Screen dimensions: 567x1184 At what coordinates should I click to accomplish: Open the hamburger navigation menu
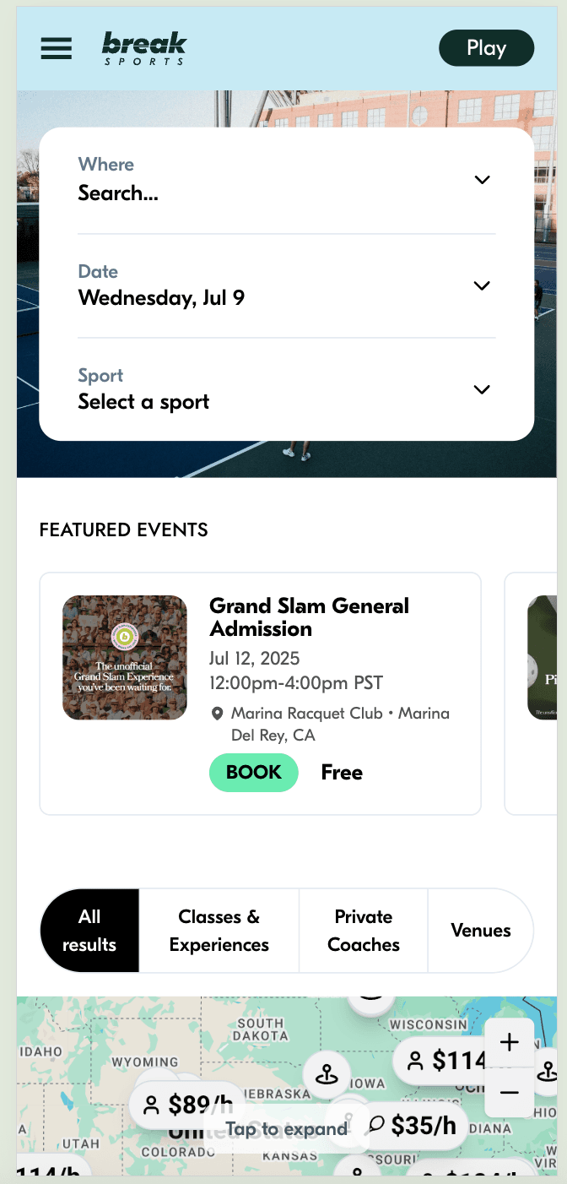pyautogui.click(x=57, y=48)
